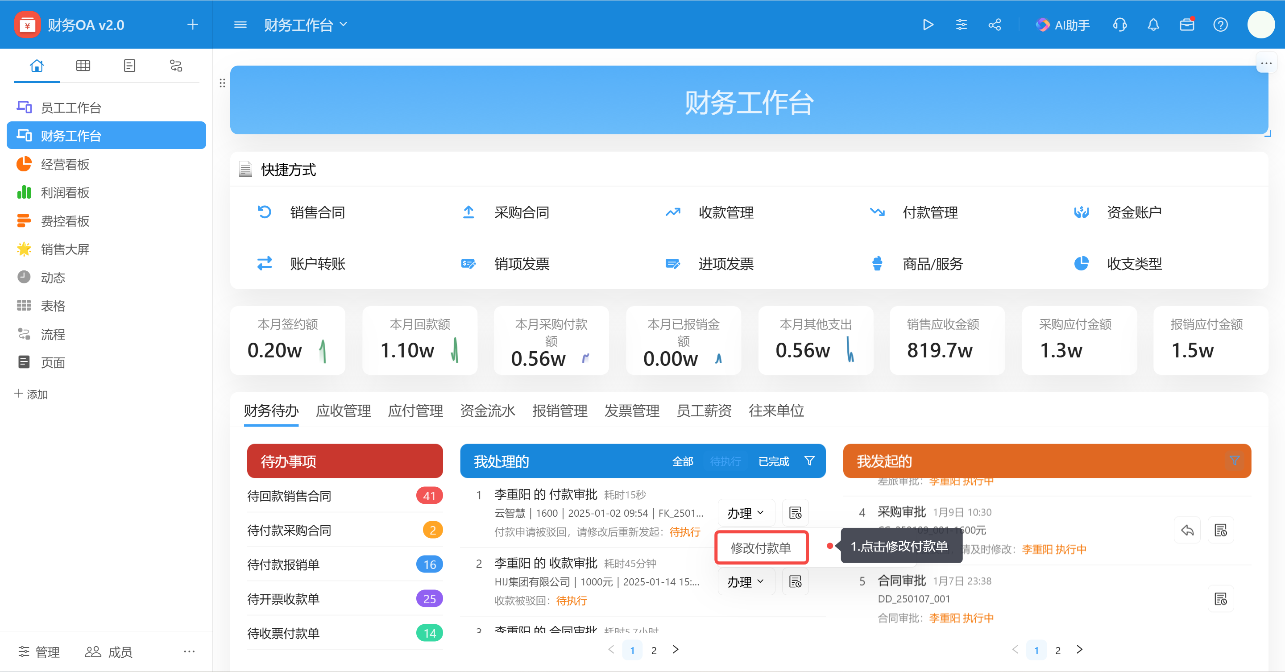Image resolution: width=1285 pixels, height=672 pixels.
Task: Open the sliders settings icon in header
Action: (x=961, y=25)
